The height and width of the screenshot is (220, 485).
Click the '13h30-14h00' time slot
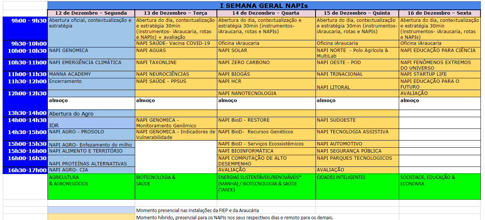pos(25,113)
